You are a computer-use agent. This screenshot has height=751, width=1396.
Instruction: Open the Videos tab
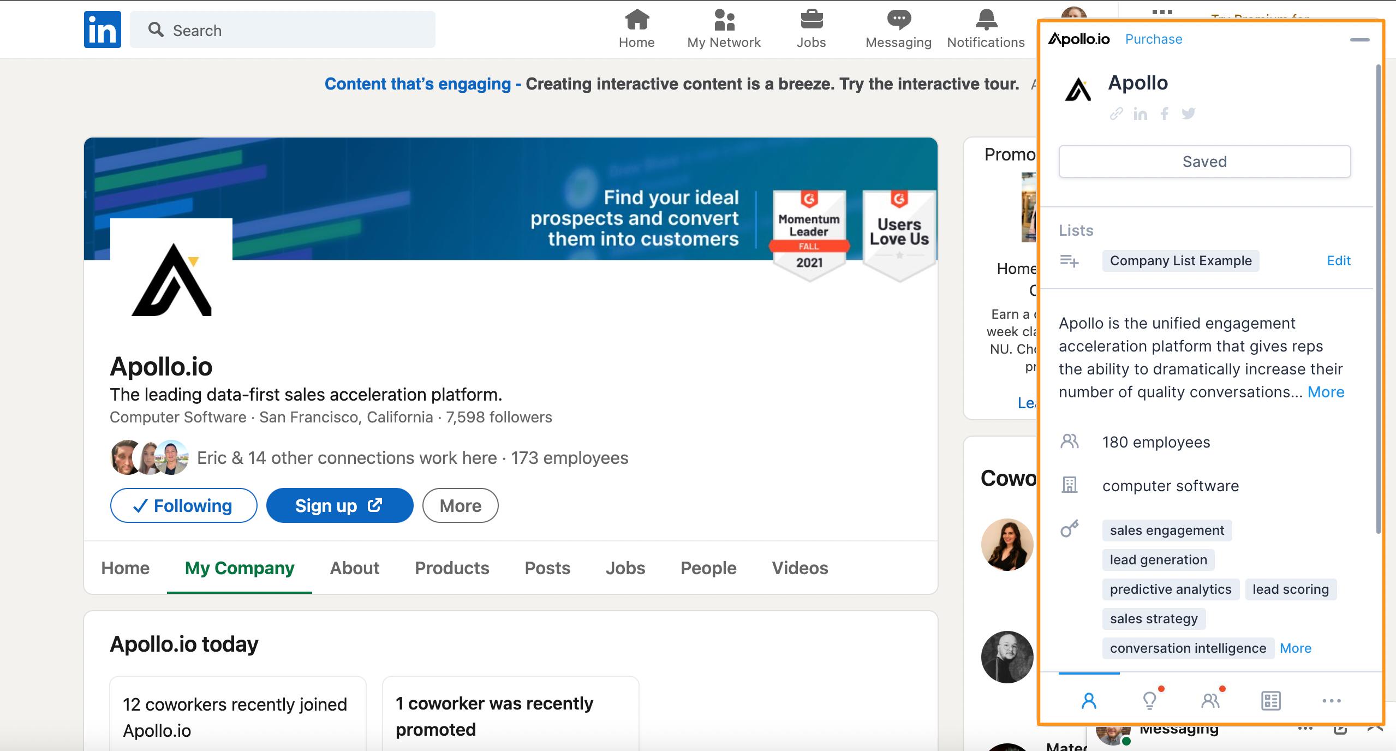[800, 568]
